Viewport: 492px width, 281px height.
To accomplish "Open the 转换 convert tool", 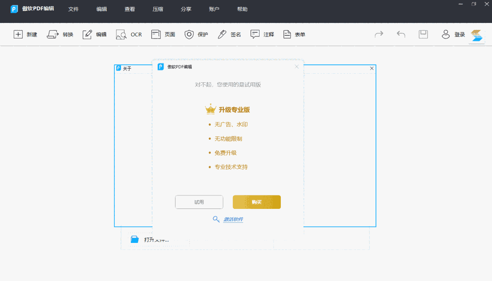I will 60,34.
